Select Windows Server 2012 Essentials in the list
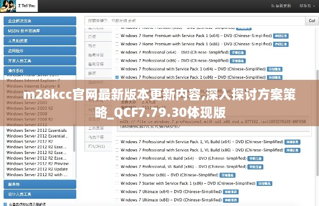This screenshot has height=206, width=319. pyautogui.click(x=37, y=130)
